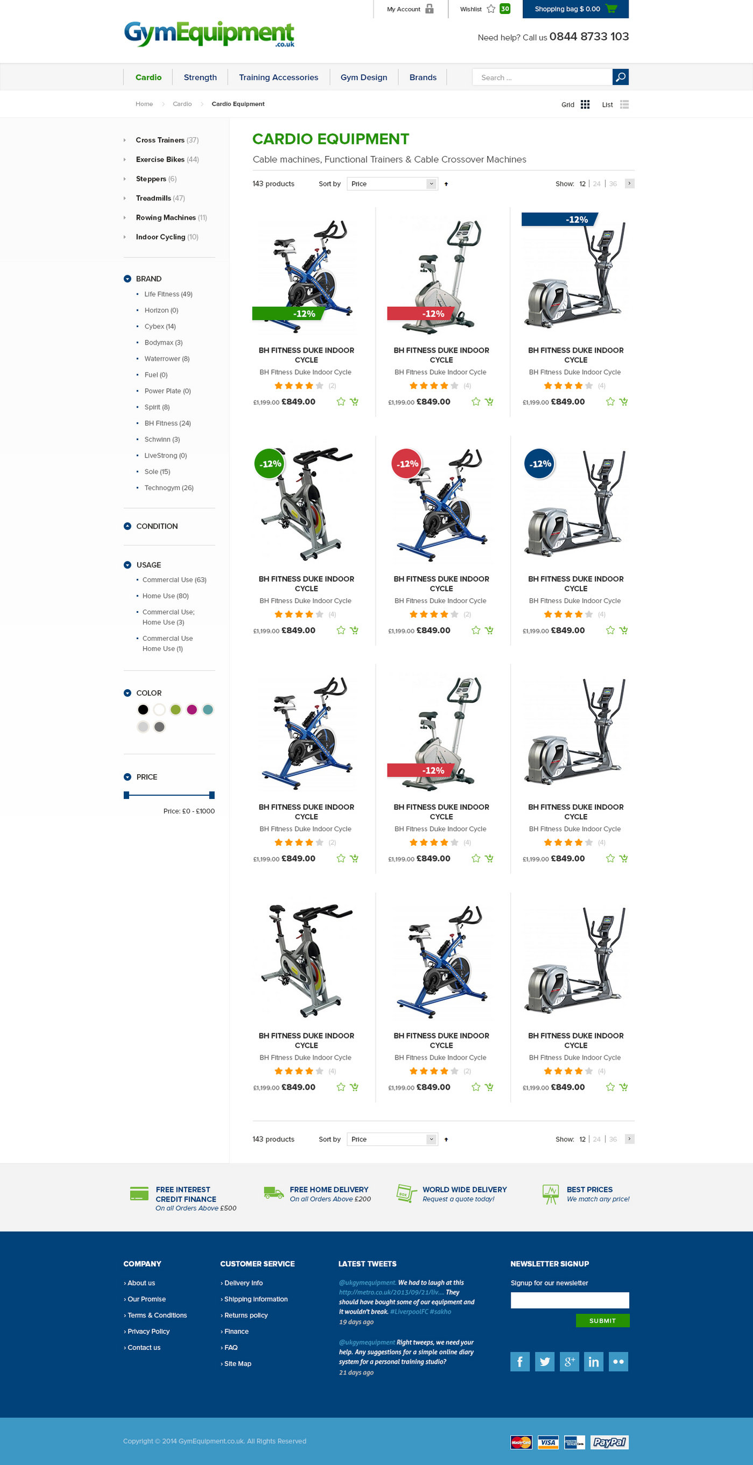Open the Twitter social icon
The width and height of the screenshot is (753, 1465).
coord(544,1362)
